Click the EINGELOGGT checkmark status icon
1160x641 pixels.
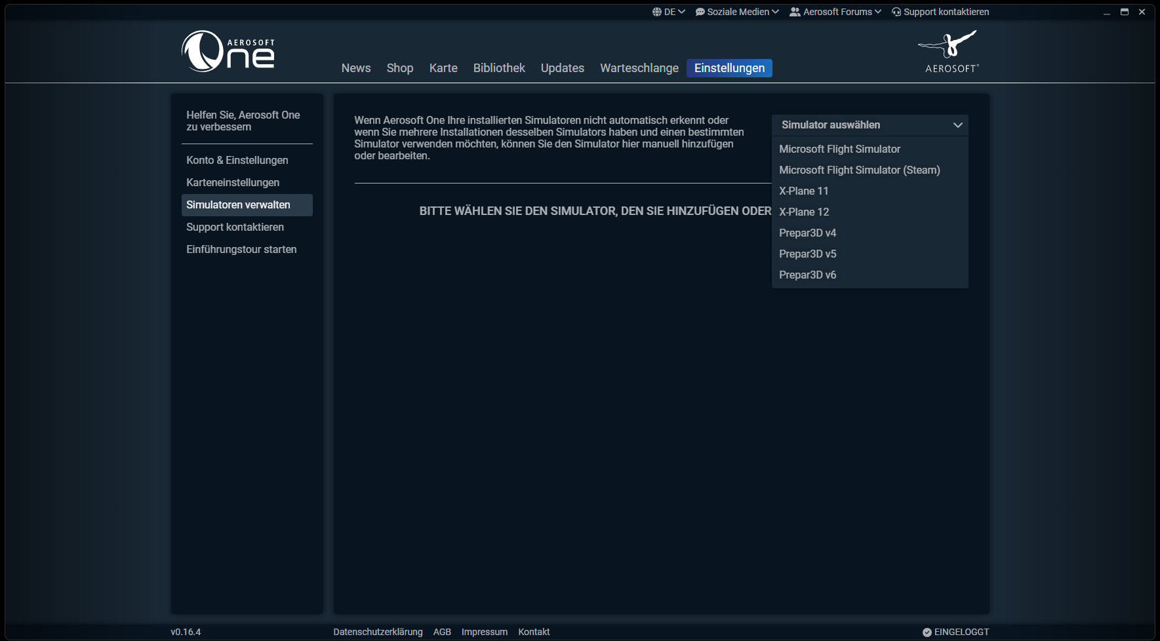point(927,632)
